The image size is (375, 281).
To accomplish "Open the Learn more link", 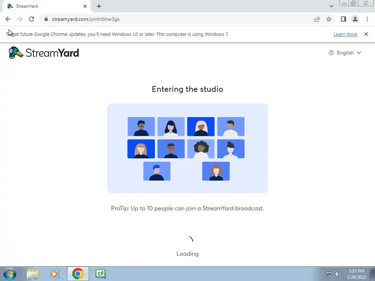I will (x=345, y=34).
